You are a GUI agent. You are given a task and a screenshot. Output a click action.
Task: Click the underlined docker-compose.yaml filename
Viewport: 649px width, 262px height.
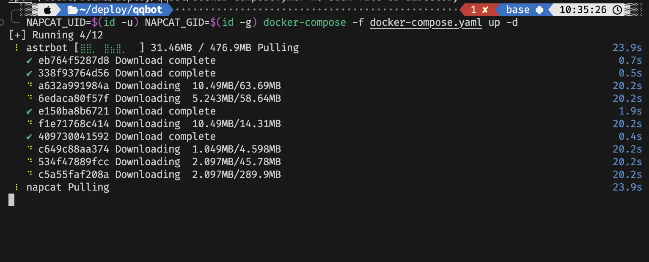[426, 22]
